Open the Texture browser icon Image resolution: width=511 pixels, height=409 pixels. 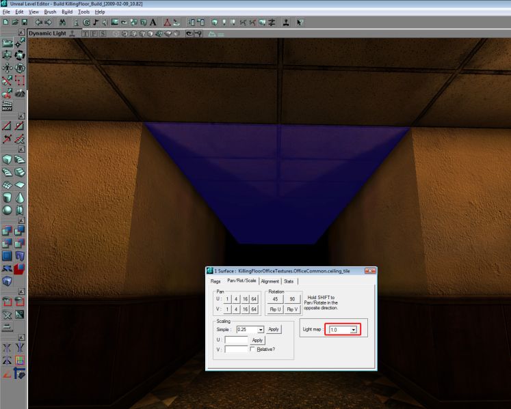(x=114, y=22)
